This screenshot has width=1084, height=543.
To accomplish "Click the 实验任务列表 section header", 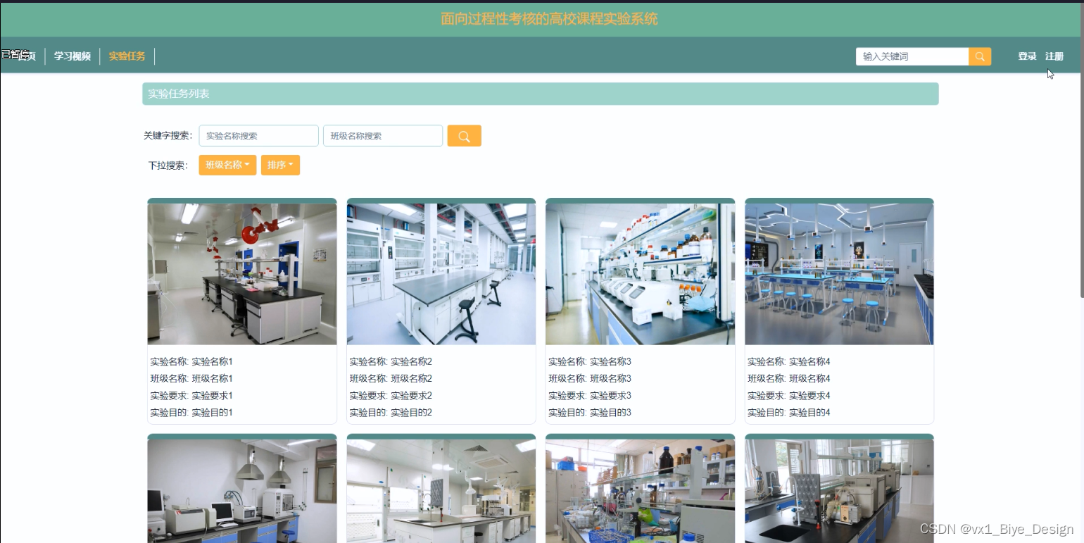I will (541, 94).
